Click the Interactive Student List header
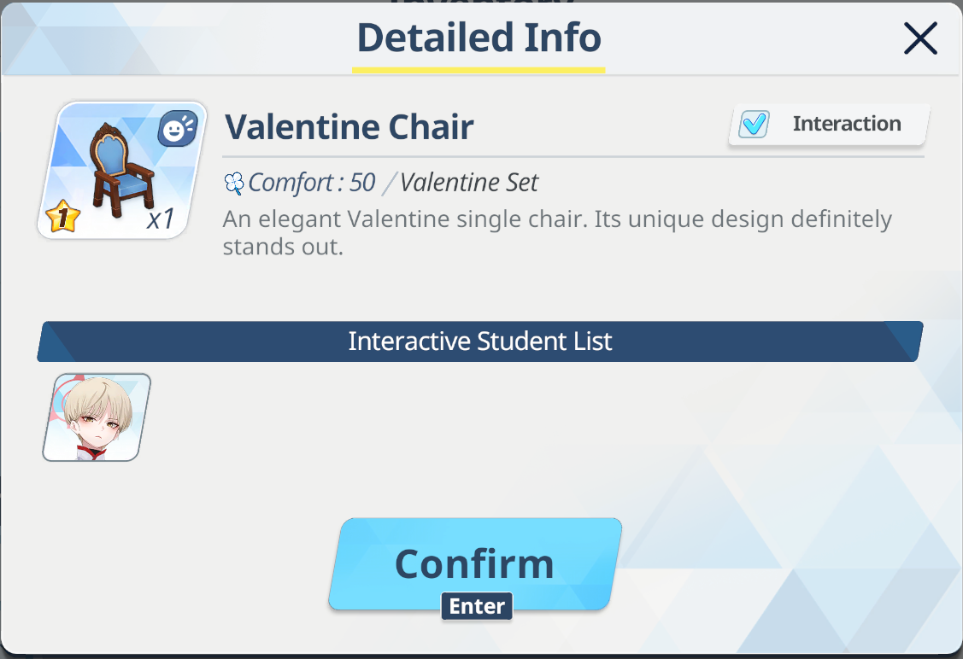Screen dimensions: 963x659 pyautogui.click(x=479, y=341)
